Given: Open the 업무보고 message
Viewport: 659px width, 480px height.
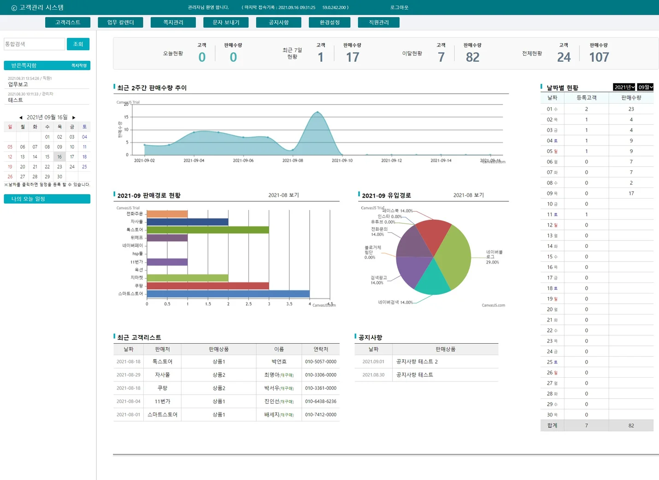Looking at the screenshot, I should coord(18,84).
